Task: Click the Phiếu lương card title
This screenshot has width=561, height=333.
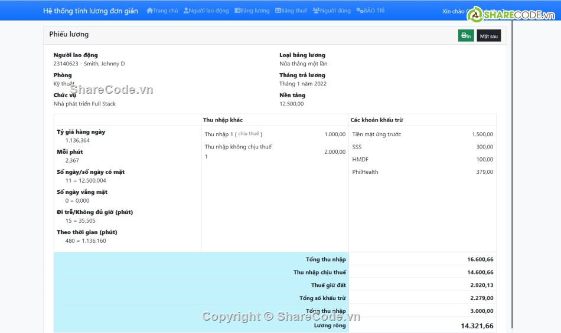Action: pyautogui.click(x=69, y=35)
